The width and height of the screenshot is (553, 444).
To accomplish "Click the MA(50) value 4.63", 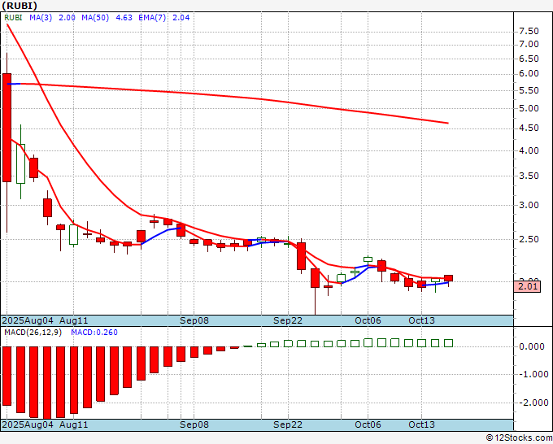I will coord(124,18).
